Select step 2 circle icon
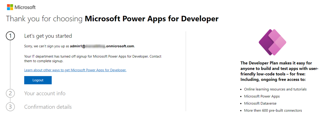This screenshot has width=326, height=117. [11, 93]
